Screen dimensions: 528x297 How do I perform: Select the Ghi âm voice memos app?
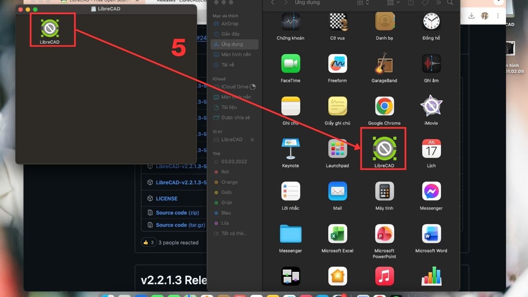coord(431,64)
